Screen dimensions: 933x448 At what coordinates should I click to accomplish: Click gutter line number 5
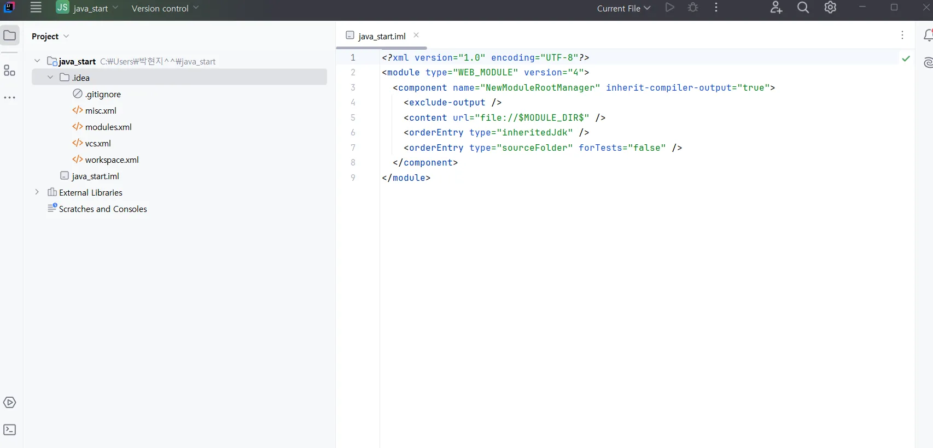point(353,117)
